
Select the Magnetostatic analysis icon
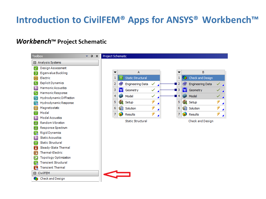click(x=35, y=108)
